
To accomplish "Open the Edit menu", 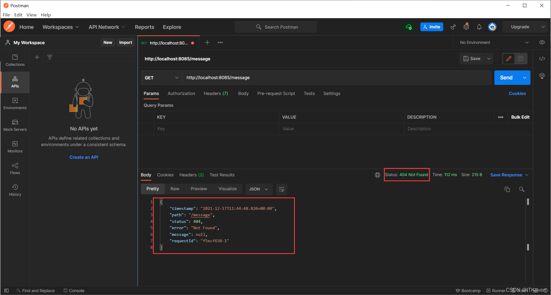I will pos(18,15).
